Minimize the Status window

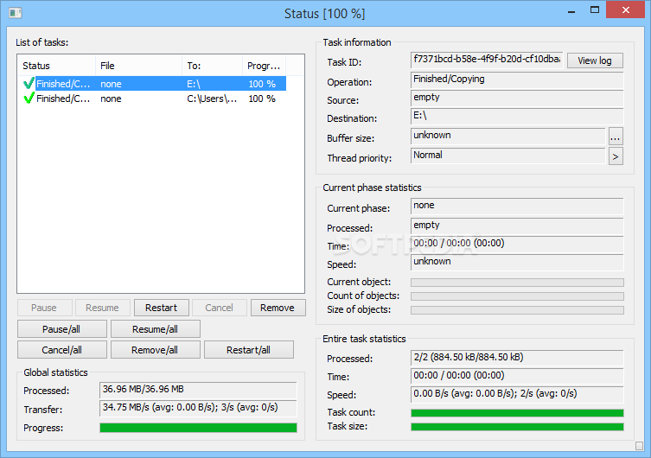[x=571, y=10]
